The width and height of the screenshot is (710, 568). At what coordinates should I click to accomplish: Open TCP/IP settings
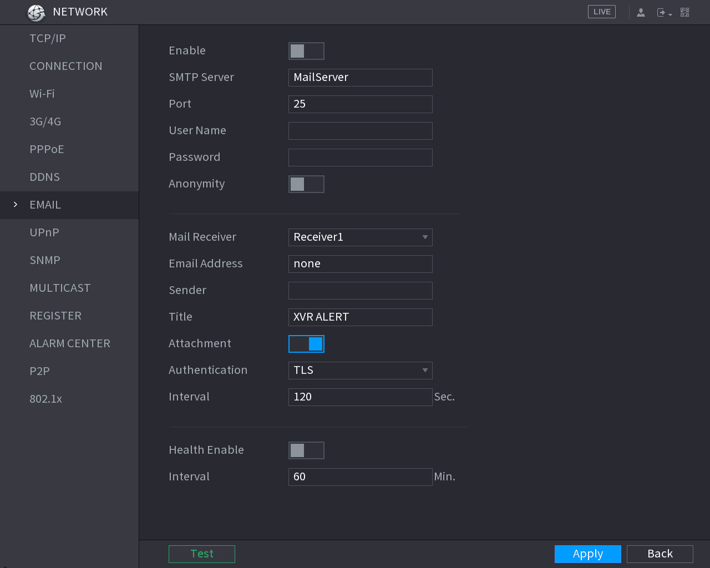point(69,38)
